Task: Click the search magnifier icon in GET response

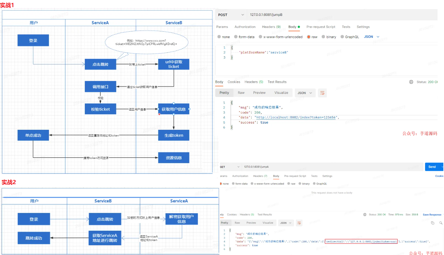Action: coord(441,223)
